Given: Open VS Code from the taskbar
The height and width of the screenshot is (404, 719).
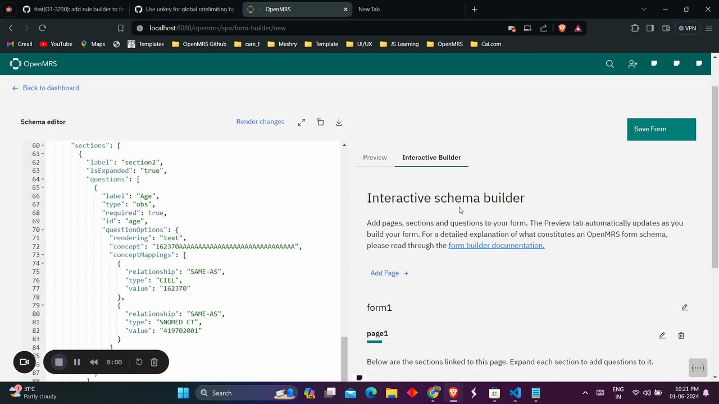Looking at the screenshot, I should point(515,393).
